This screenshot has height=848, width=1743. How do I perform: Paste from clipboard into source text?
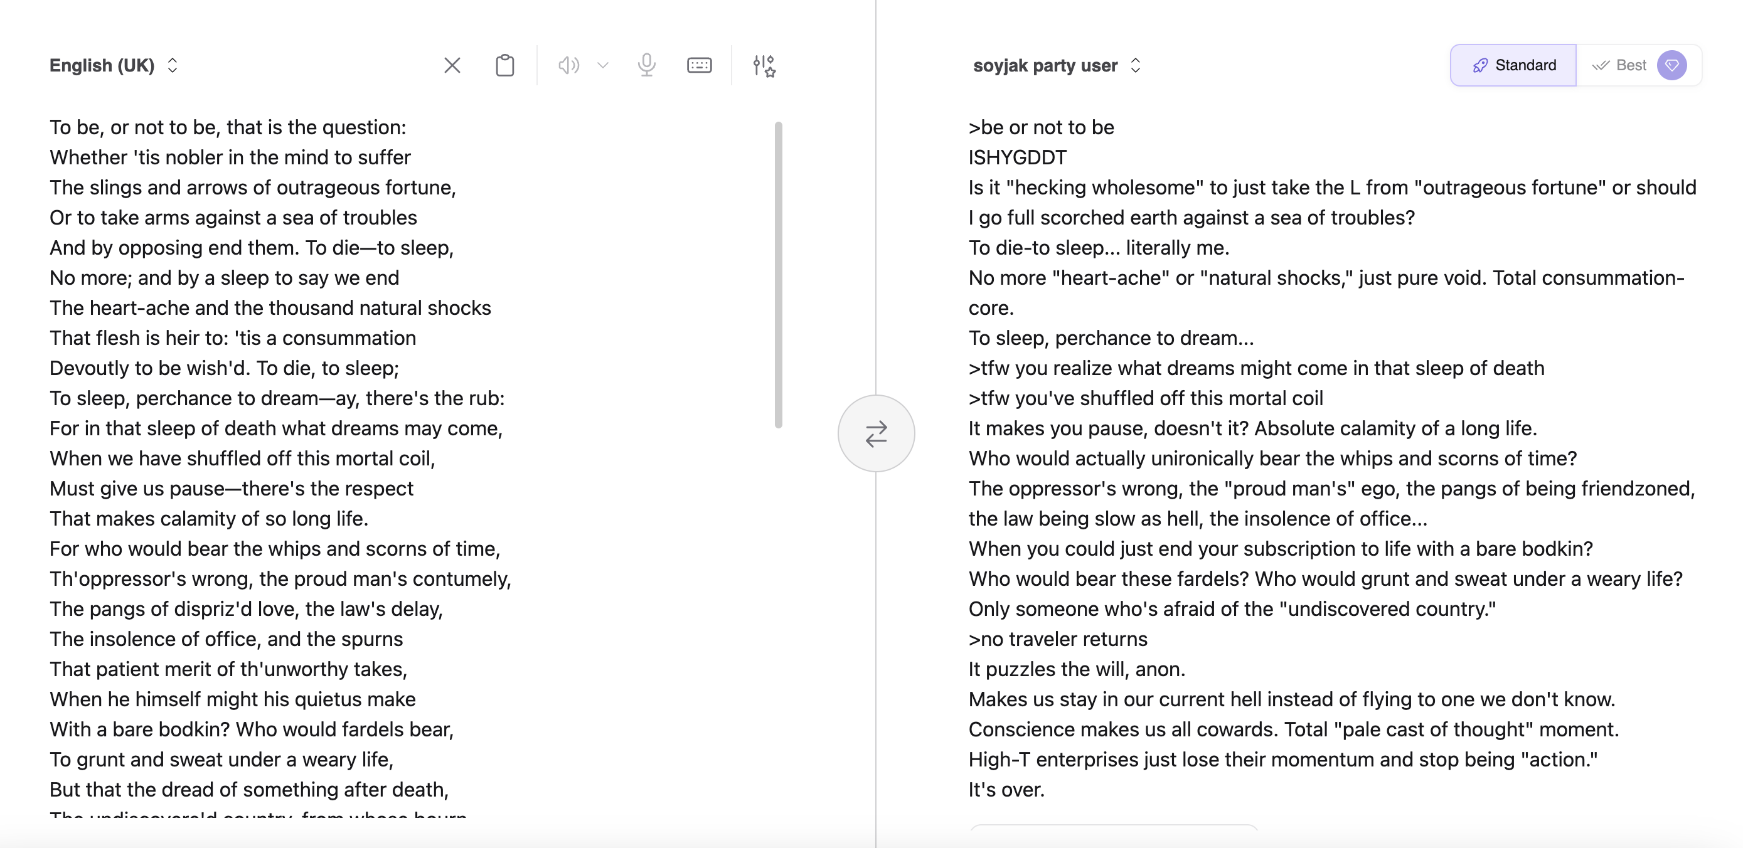[x=504, y=66]
